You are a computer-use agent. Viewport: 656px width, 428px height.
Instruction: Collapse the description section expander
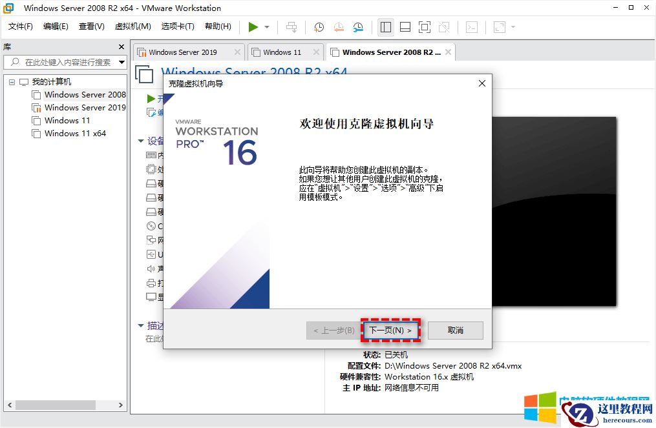tap(141, 325)
